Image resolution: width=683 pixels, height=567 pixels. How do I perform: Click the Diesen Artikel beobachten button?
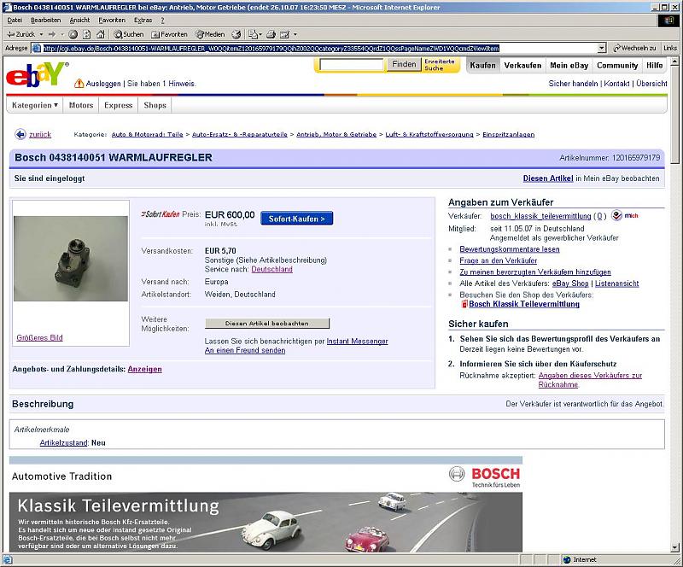[x=267, y=324]
